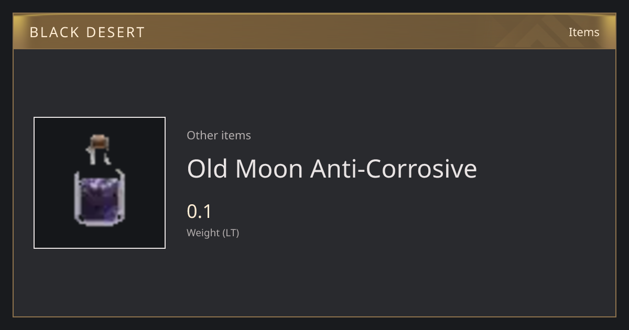Click the purple liquid inside the bottle
This screenshot has height=330, width=629.
[100, 202]
